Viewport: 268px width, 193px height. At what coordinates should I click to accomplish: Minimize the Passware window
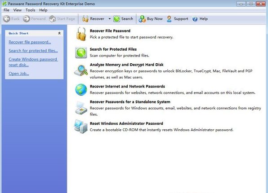coord(241,4)
